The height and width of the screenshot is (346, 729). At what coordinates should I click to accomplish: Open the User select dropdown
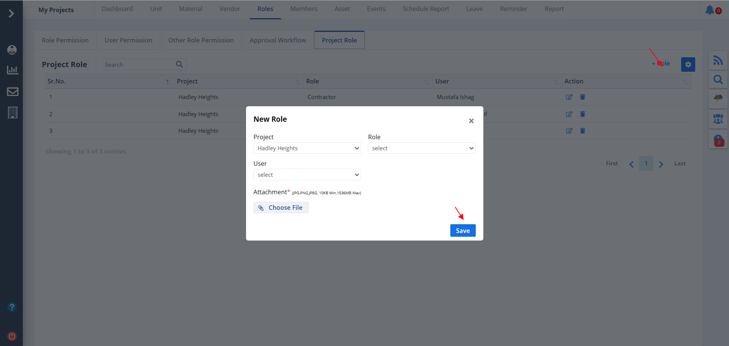(x=307, y=175)
